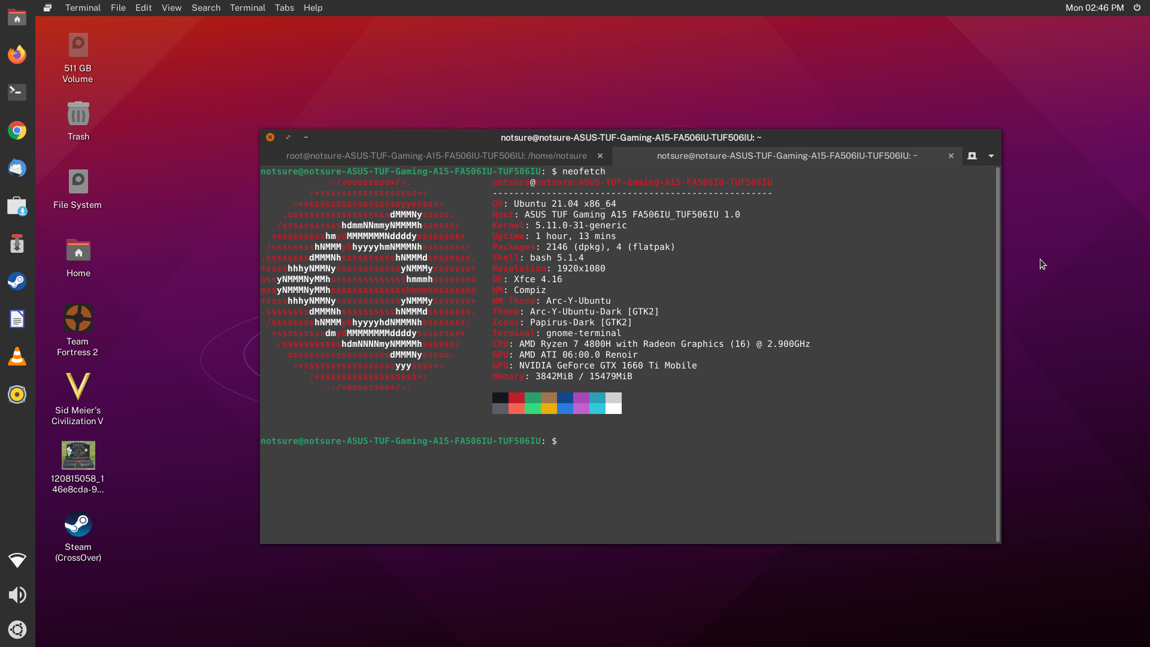Close the root@notsure tab with its X
The height and width of the screenshot is (647, 1150).
(x=600, y=156)
